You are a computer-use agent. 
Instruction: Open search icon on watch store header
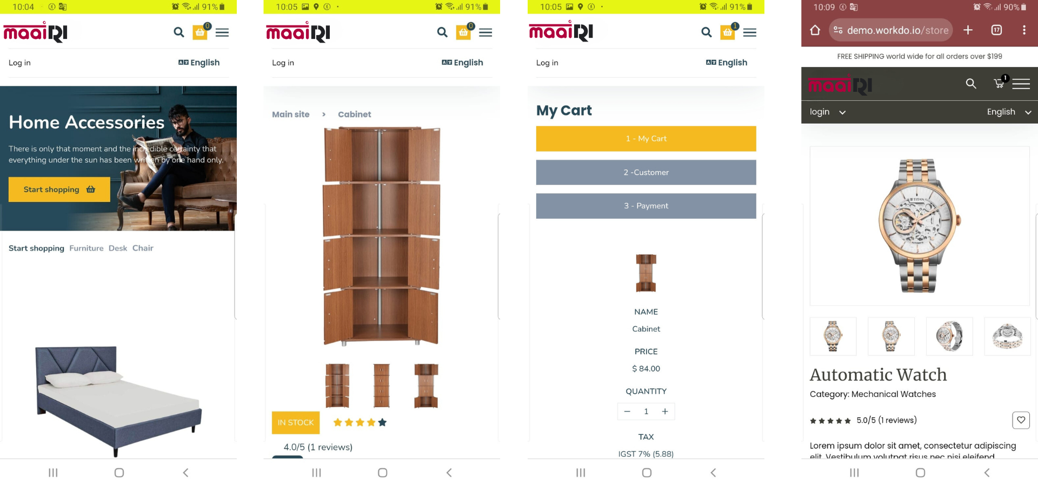point(971,84)
